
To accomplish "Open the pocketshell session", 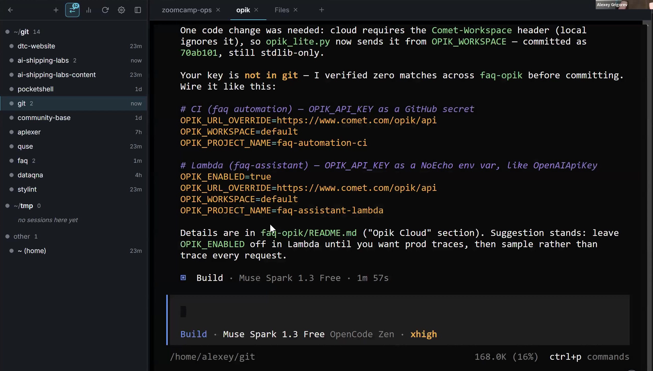I will point(74,89).
